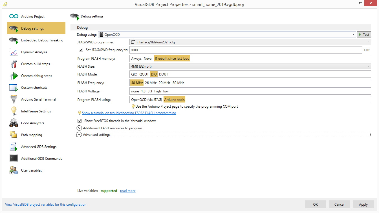Image resolution: width=379 pixels, height=213 pixels.
Task: Click the Arduino Project infinity icon
Action: point(14,17)
